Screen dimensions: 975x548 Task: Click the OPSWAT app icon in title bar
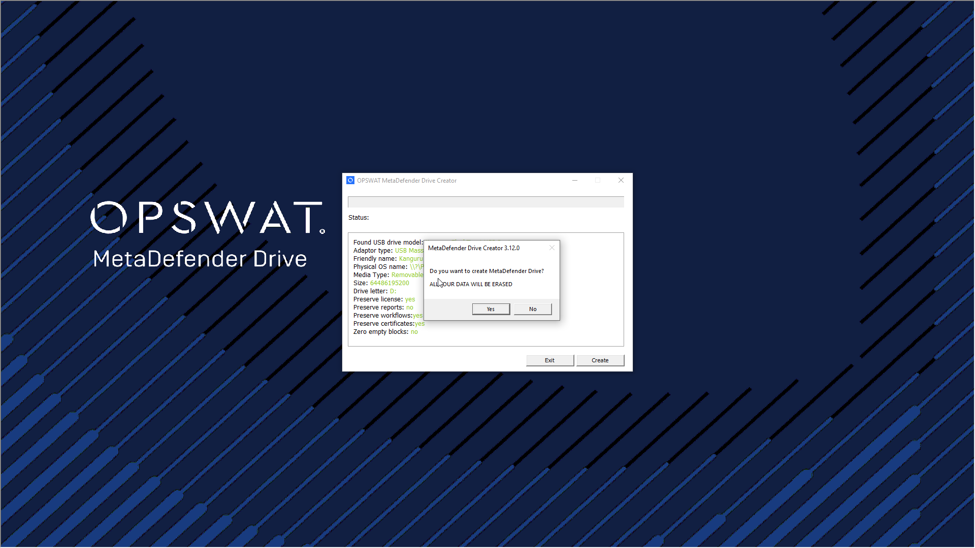tap(350, 180)
